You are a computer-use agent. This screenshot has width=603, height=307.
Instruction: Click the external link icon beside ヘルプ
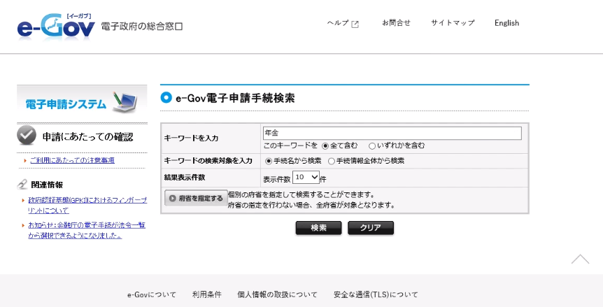[355, 24]
